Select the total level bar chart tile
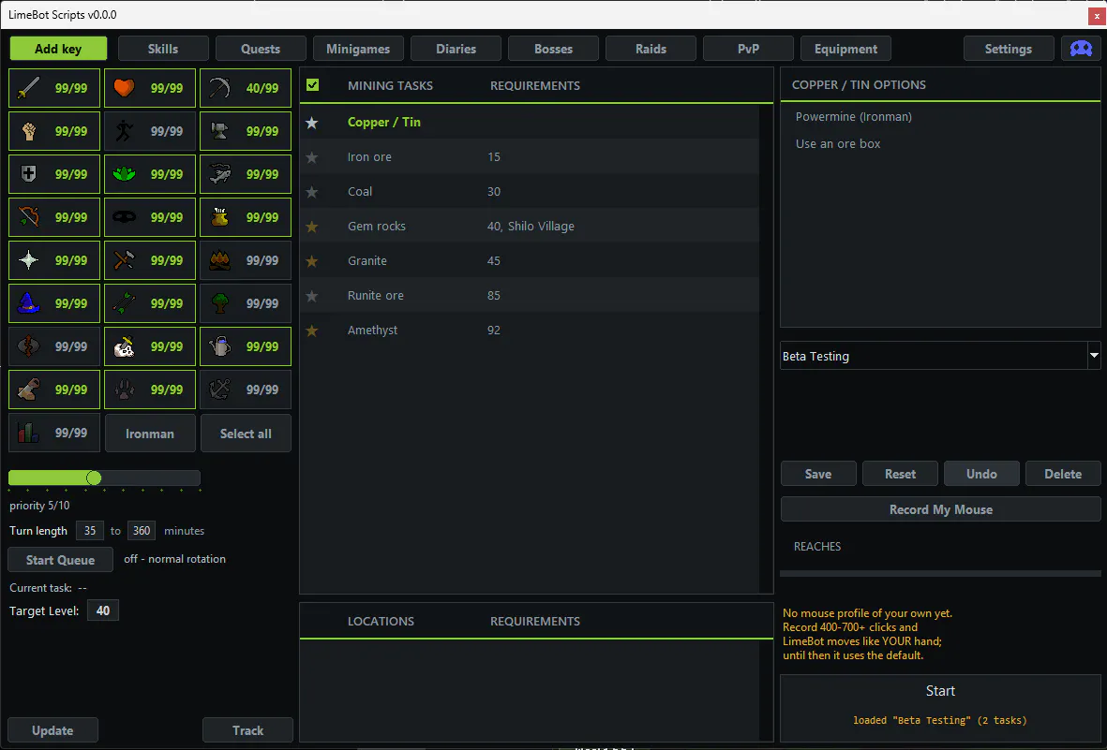Image resolution: width=1107 pixels, height=750 pixels. [54, 433]
